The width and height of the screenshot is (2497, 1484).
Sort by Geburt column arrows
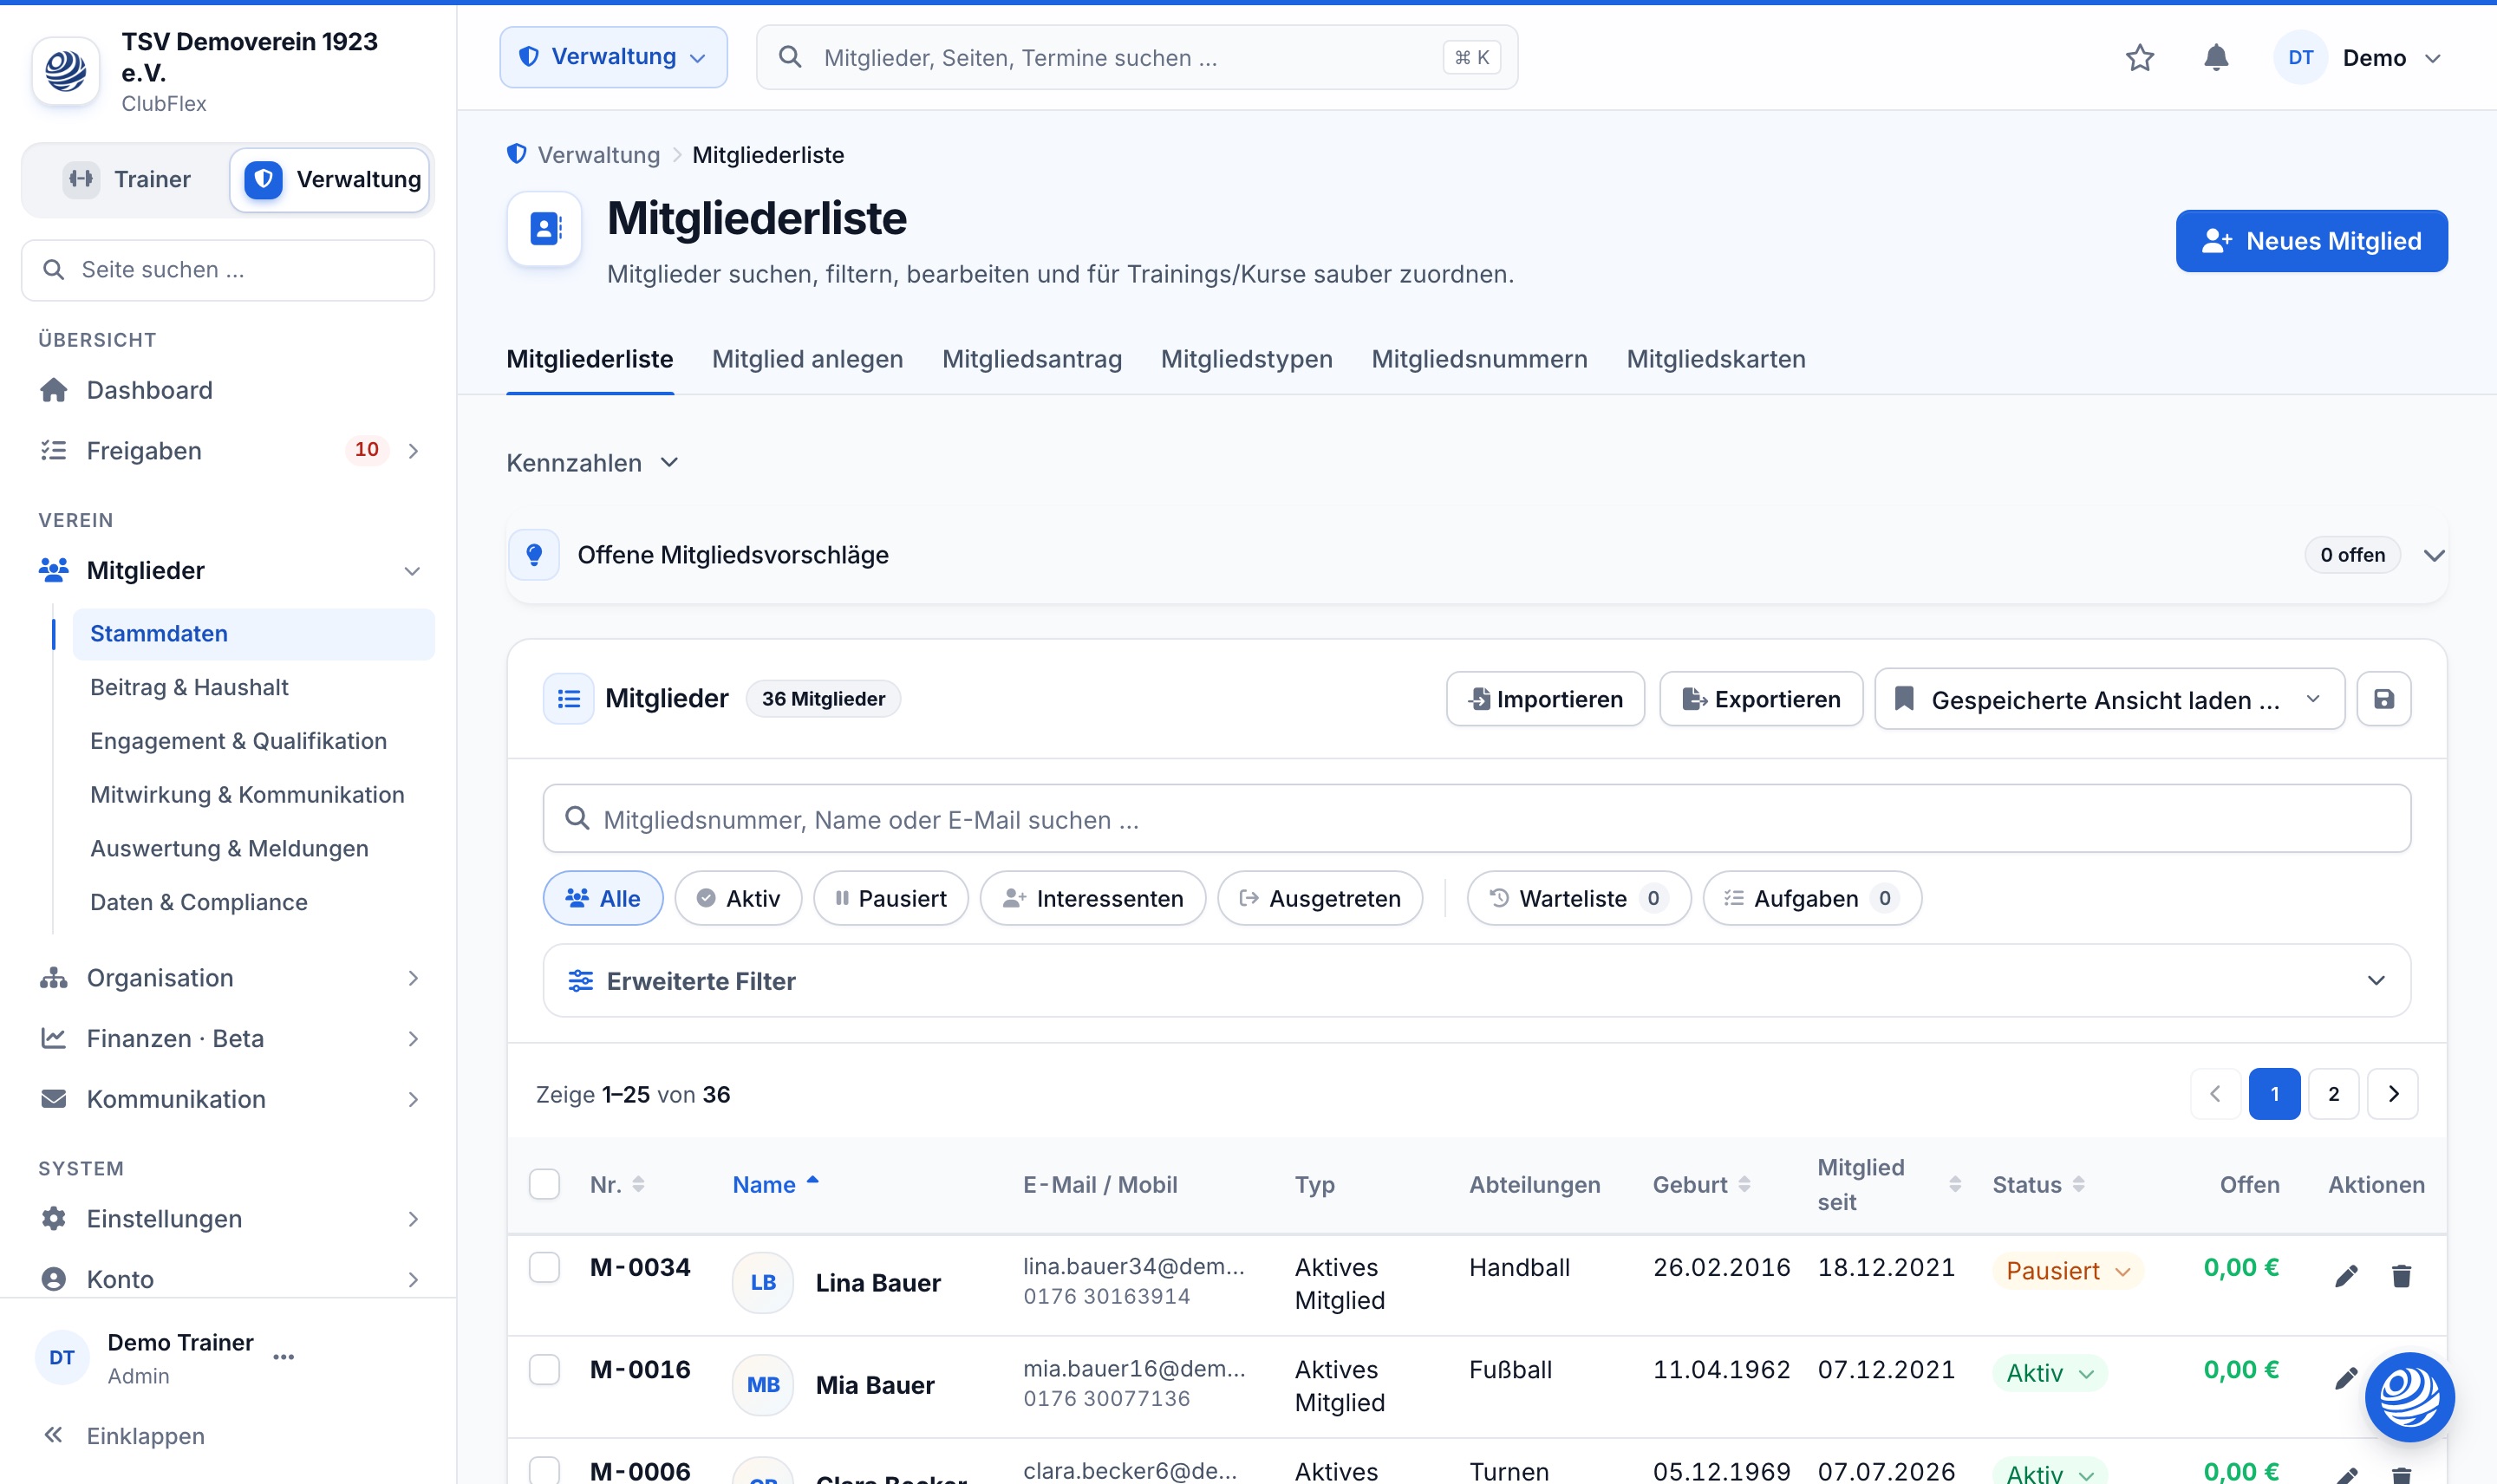click(1744, 1185)
